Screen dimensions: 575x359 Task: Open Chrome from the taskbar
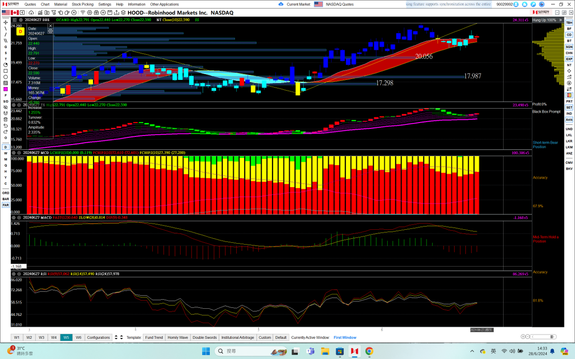tap(369, 351)
